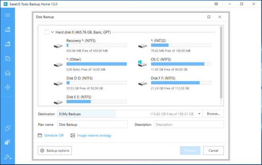Click the calendar icon beside Schedule
This screenshot has height=165, width=262.
tap(40, 135)
